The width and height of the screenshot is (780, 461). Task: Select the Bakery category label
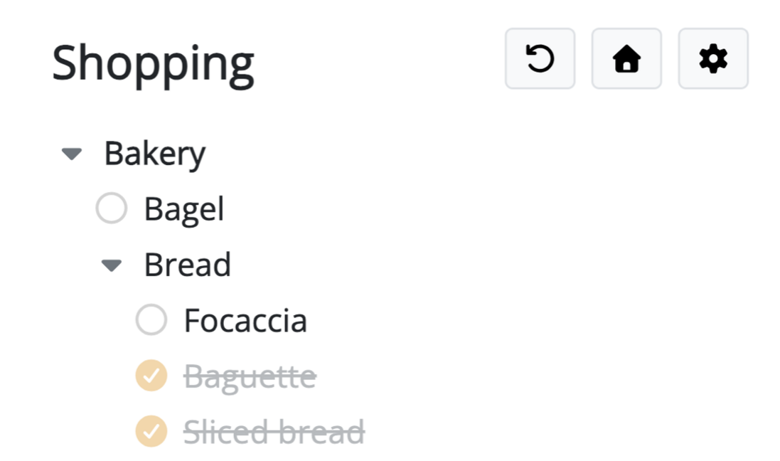(155, 153)
